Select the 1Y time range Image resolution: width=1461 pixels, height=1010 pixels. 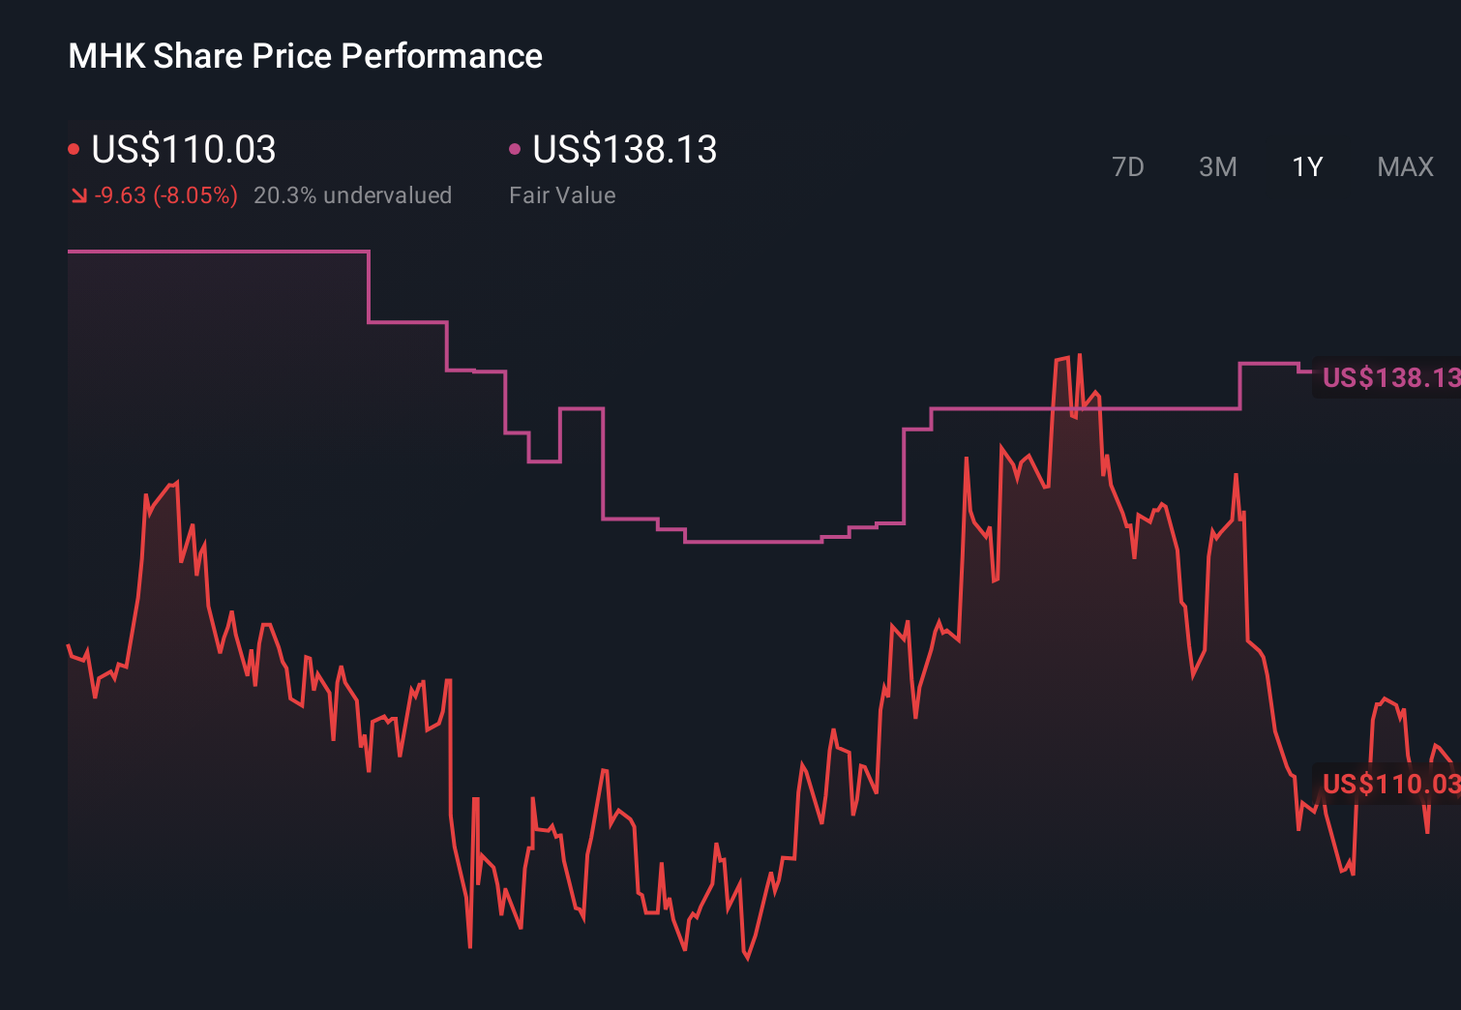(x=1307, y=167)
